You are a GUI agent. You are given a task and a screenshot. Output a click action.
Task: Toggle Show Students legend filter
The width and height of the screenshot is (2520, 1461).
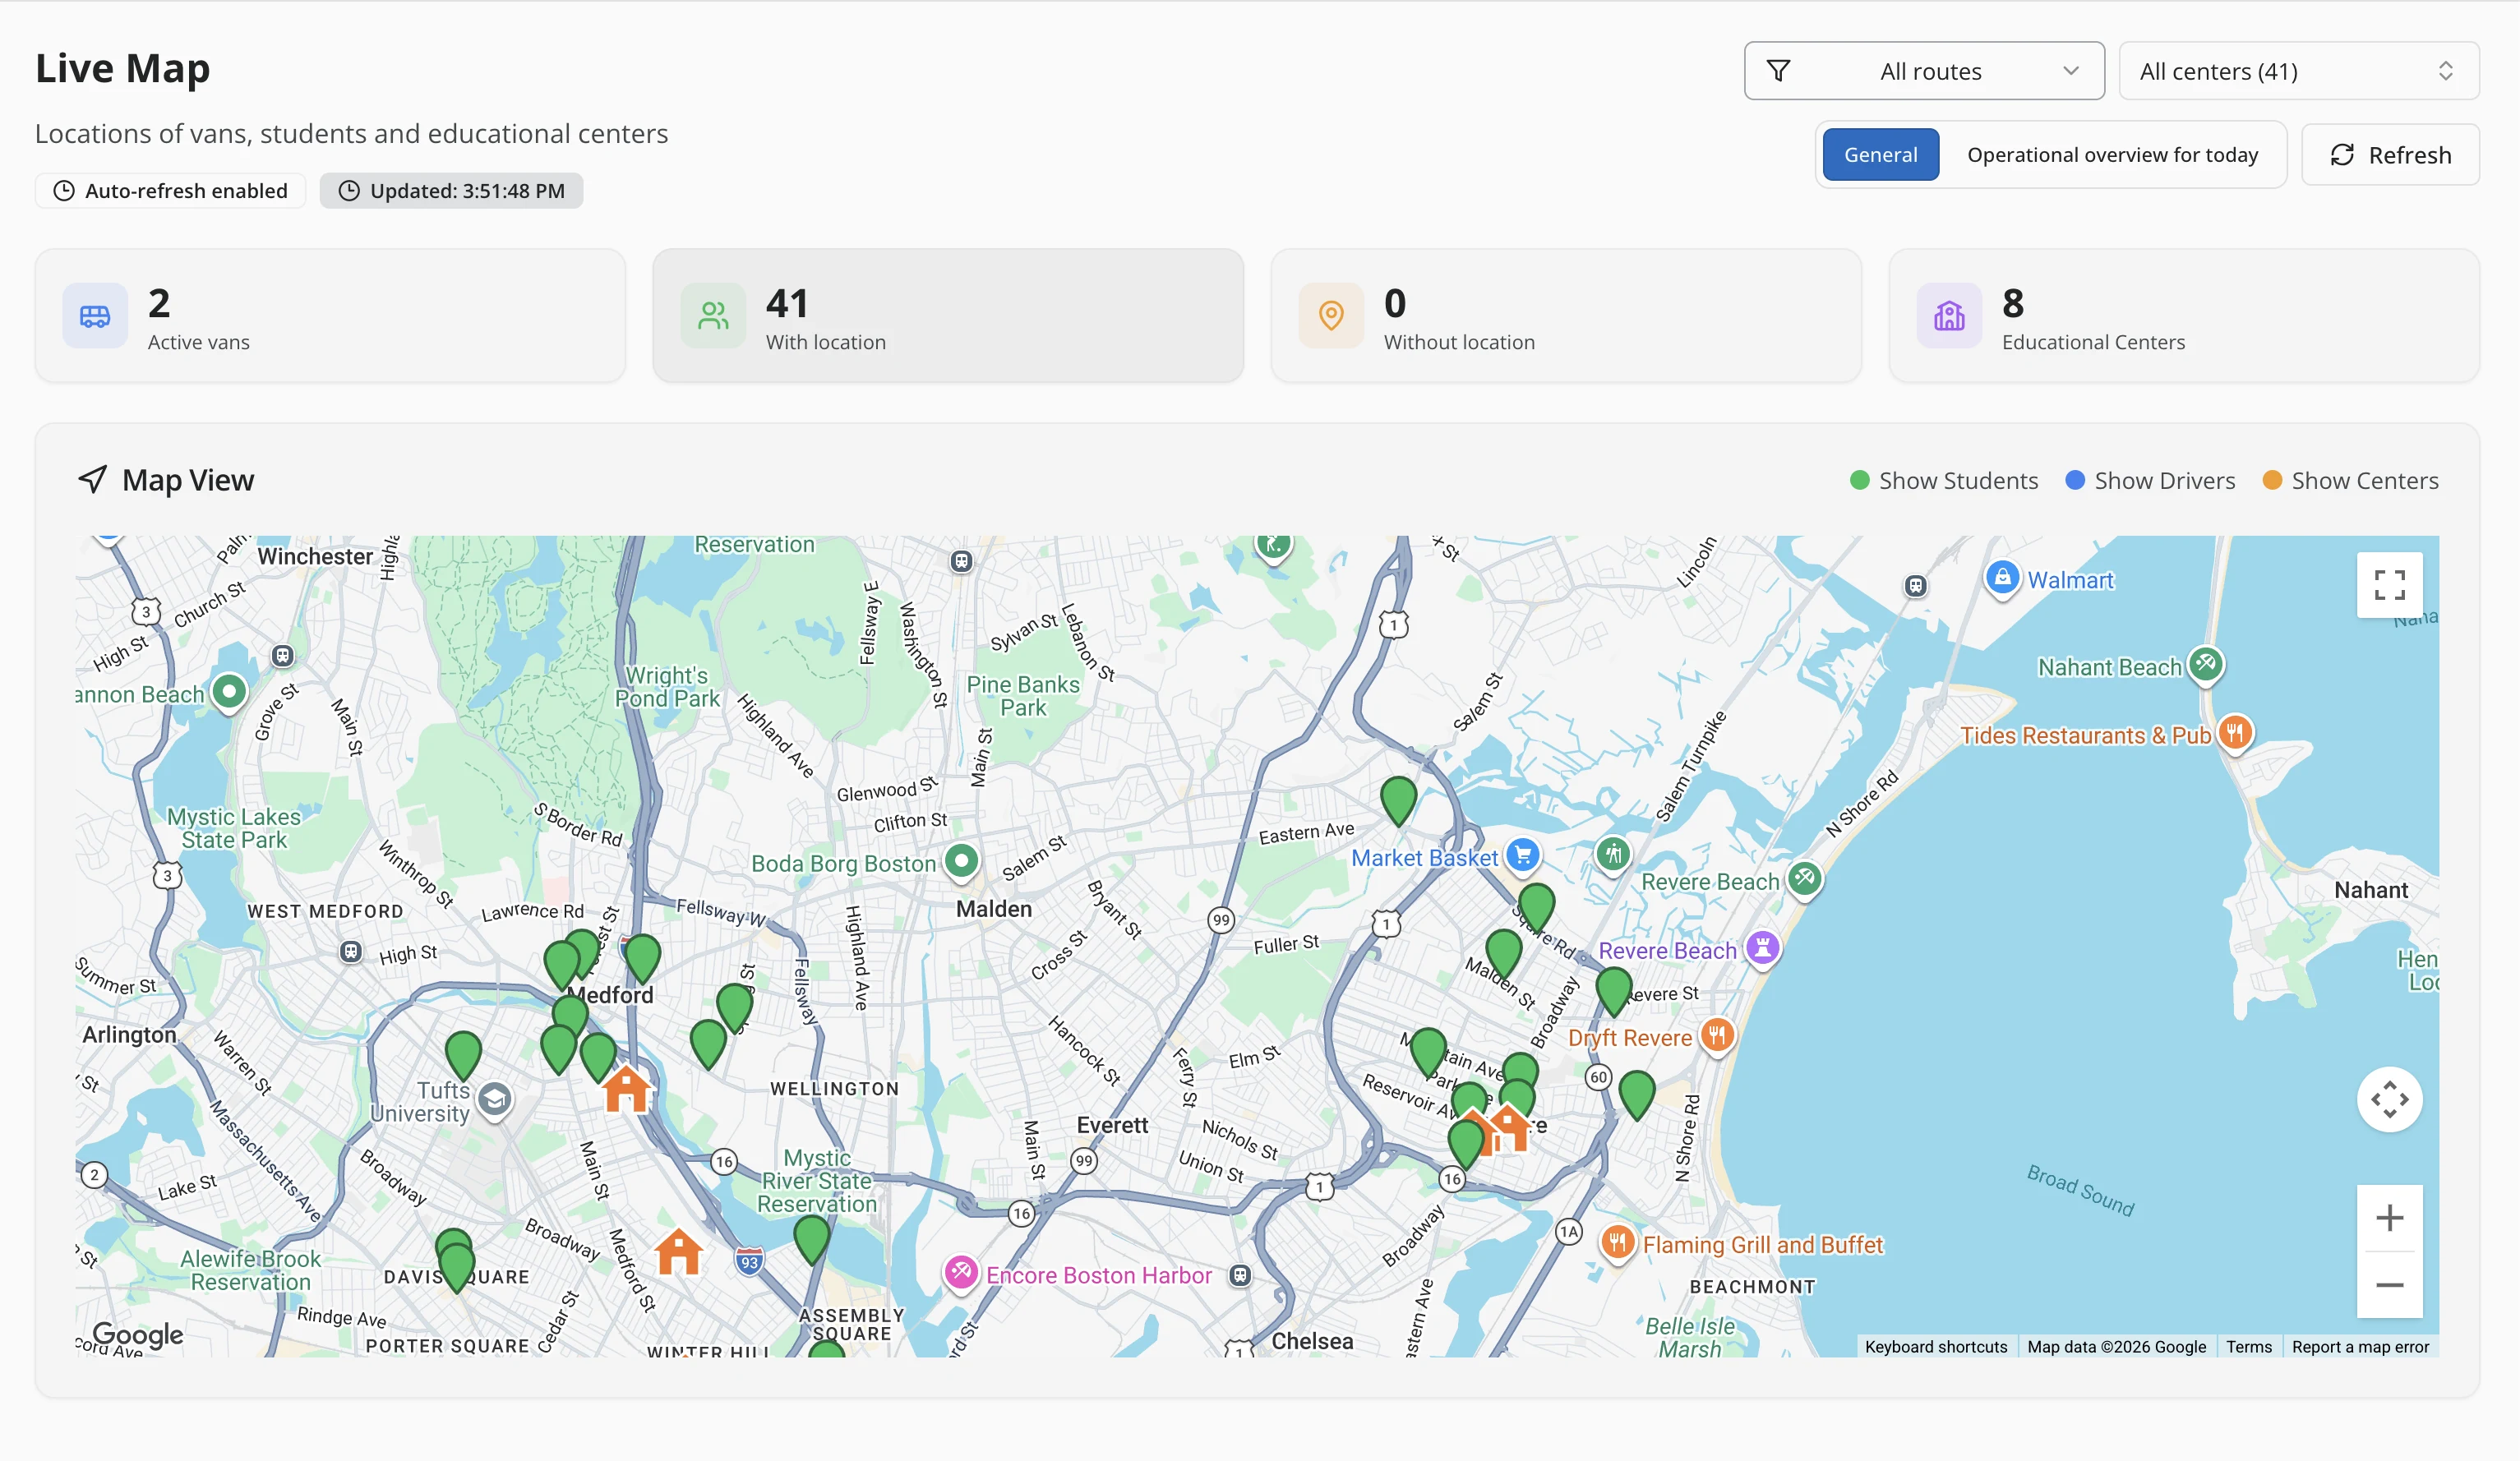pyautogui.click(x=1944, y=481)
